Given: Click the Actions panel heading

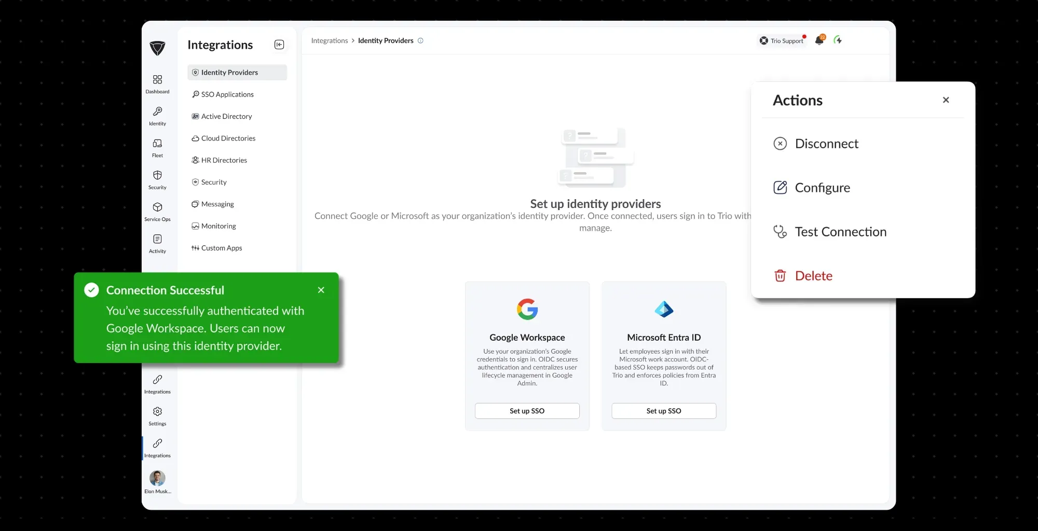Looking at the screenshot, I should (798, 100).
